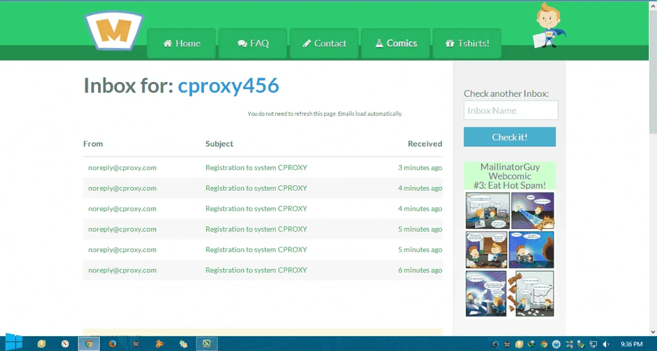Click the Check it! button
Image resolution: width=657 pixels, height=351 pixels.
pyautogui.click(x=510, y=137)
